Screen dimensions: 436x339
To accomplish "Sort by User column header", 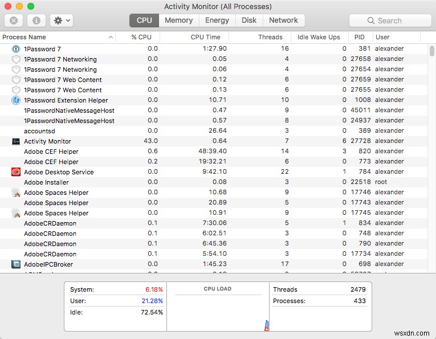I will (x=396, y=37).
